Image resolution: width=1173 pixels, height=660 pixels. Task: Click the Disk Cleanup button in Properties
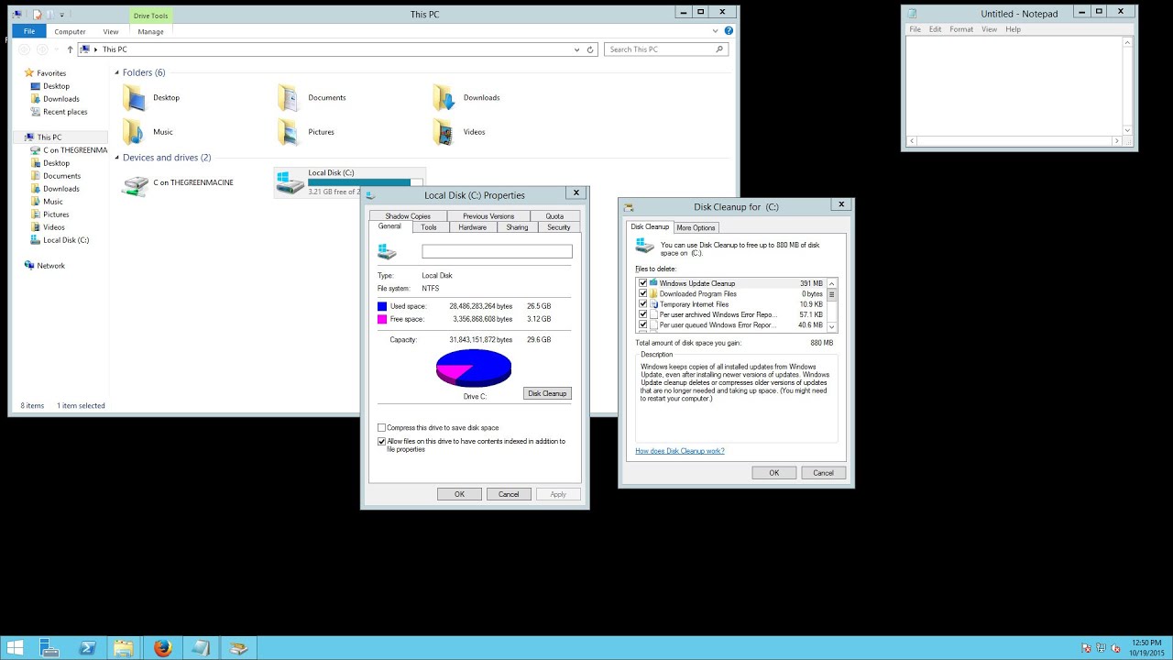point(547,393)
